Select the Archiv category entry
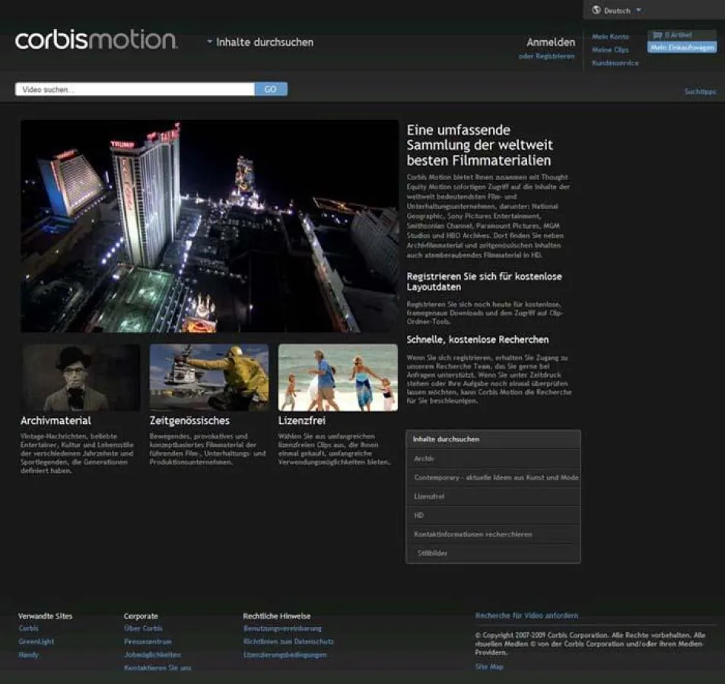The height and width of the screenshot is (684, 725). tap(493, 458)
